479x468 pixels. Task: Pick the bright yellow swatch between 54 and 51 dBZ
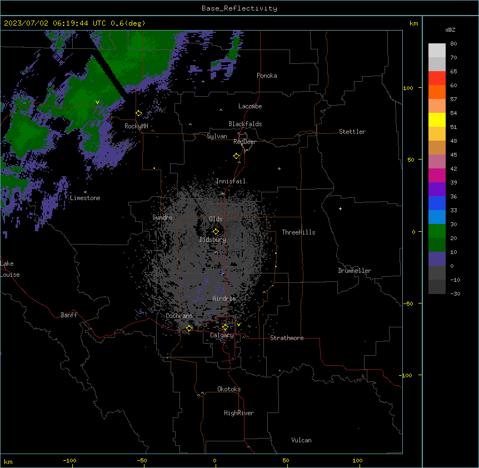pyautogui.click(x=437, y=120)
